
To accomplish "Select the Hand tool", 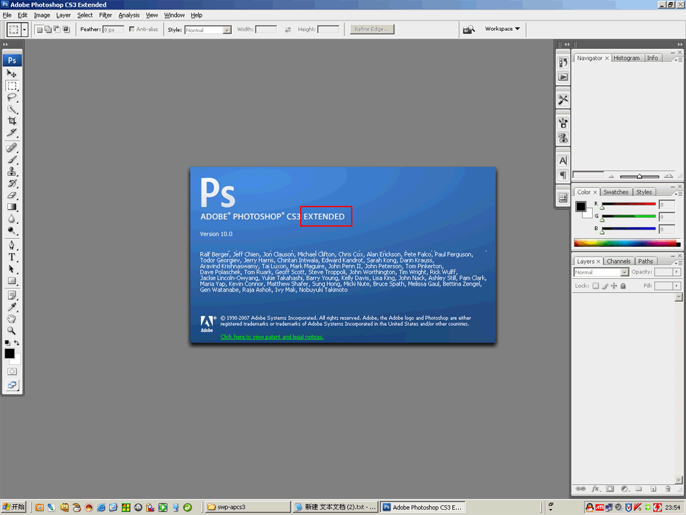I will point(12,319).
